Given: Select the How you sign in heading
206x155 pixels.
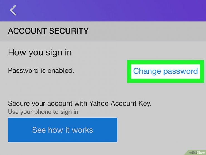Looking at the screenshot, I should [x=40, y=52].
